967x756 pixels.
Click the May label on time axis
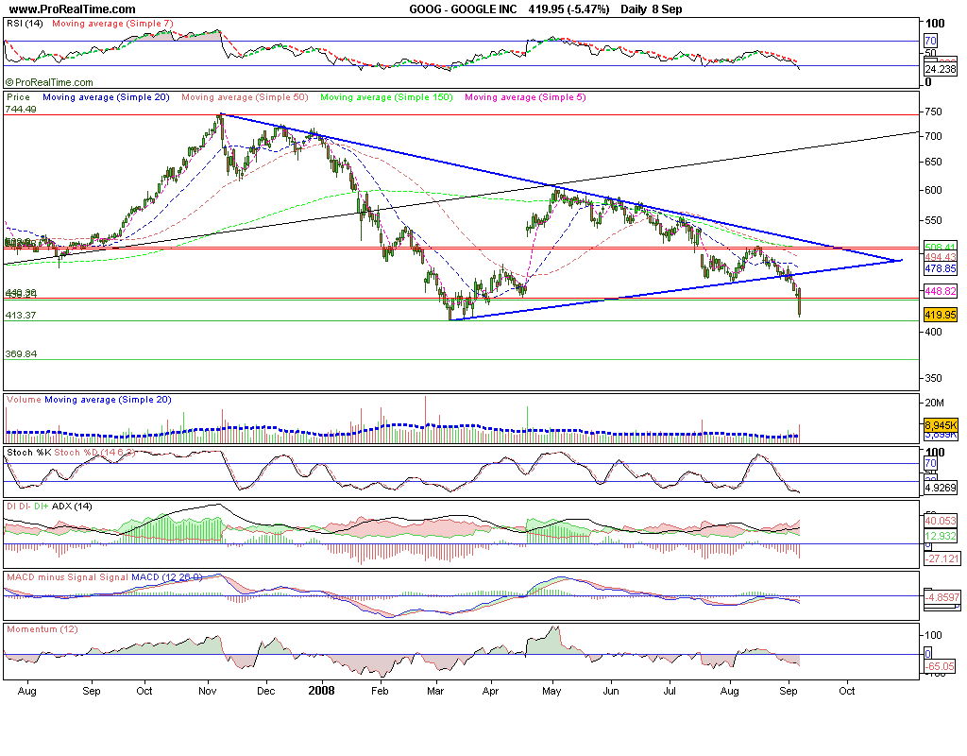point(551,691)
